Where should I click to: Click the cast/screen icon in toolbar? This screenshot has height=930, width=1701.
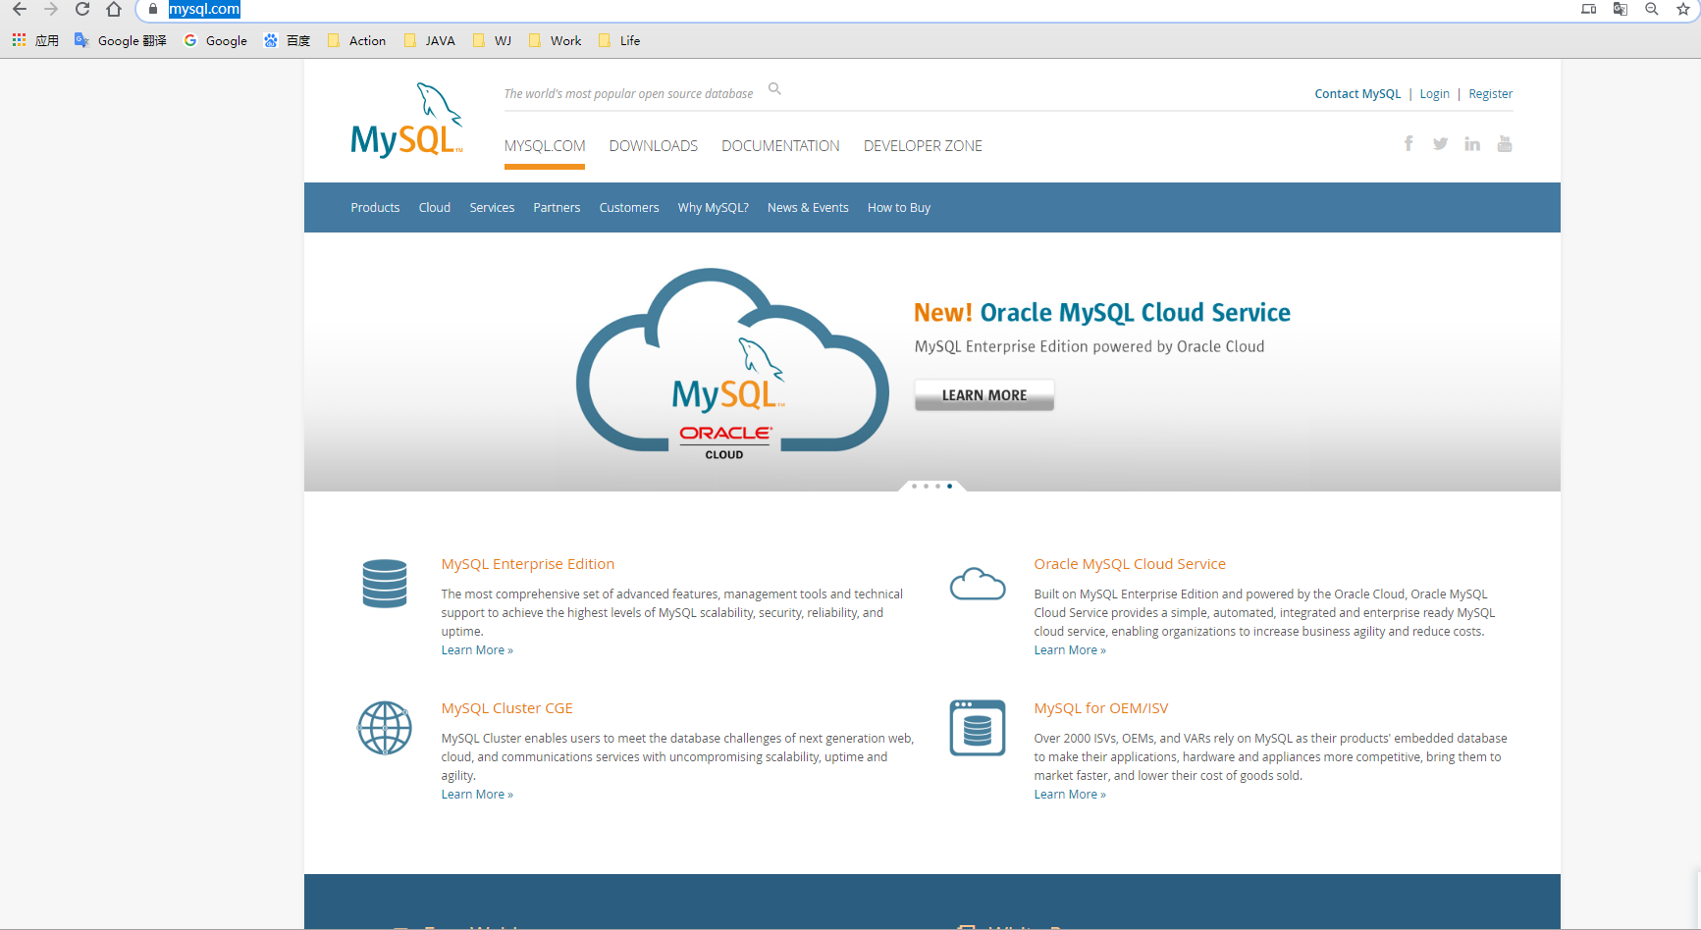click(x=1589, y=9)
